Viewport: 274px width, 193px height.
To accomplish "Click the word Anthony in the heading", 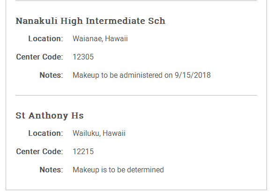I will (48, 116).
